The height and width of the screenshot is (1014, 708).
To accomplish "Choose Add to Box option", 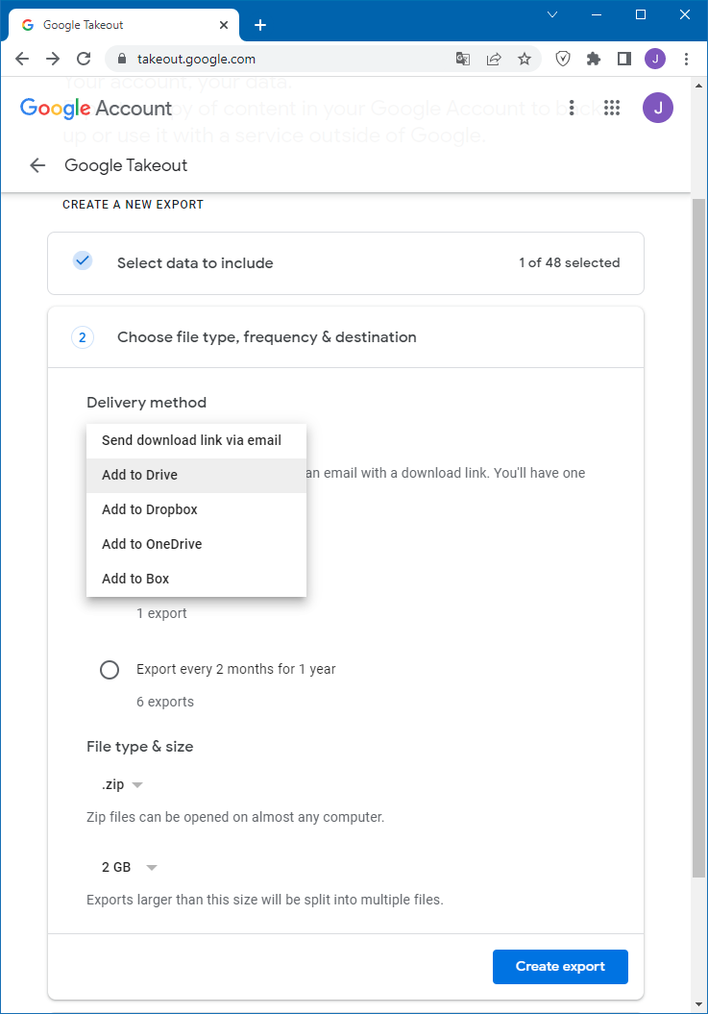I will click(x=196, y=579).
